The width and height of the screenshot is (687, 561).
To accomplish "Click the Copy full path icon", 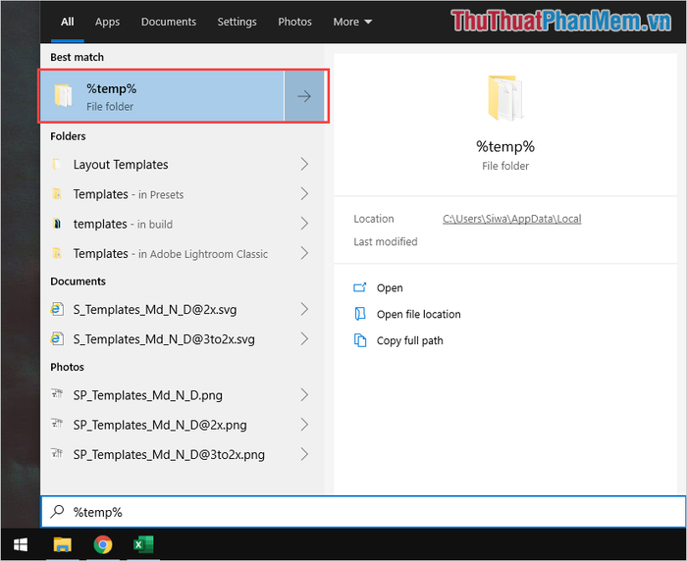I will coord(360,340).
